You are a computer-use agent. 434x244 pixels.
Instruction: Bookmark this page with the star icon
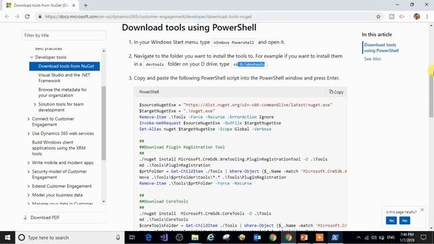378,16
